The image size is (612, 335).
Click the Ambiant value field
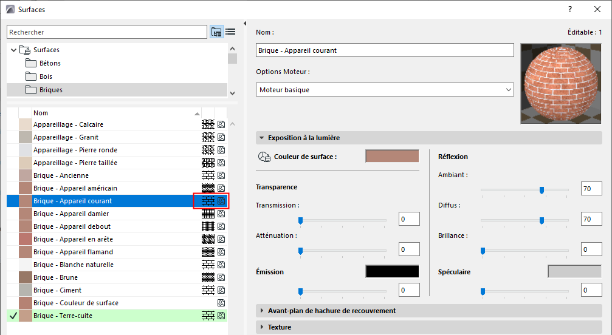coord(591,189)
